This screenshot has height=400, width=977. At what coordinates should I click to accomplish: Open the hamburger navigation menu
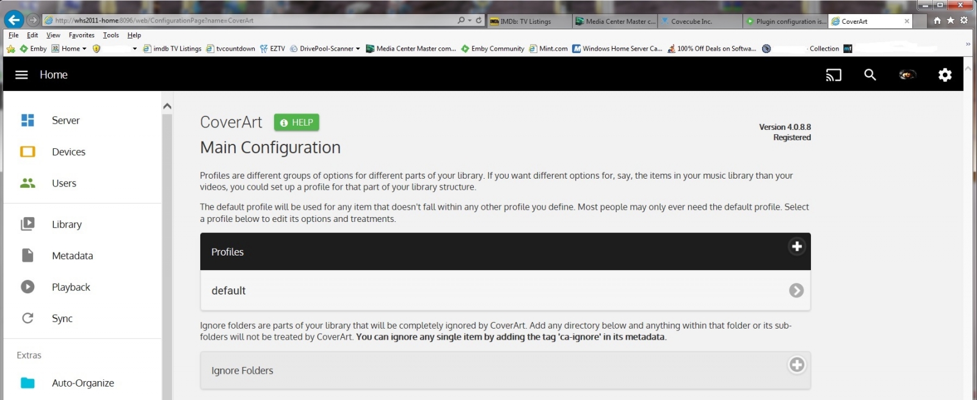(21, 74)
